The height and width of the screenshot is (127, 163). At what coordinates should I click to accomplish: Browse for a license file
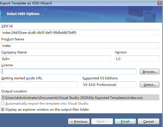coord(150,71)
